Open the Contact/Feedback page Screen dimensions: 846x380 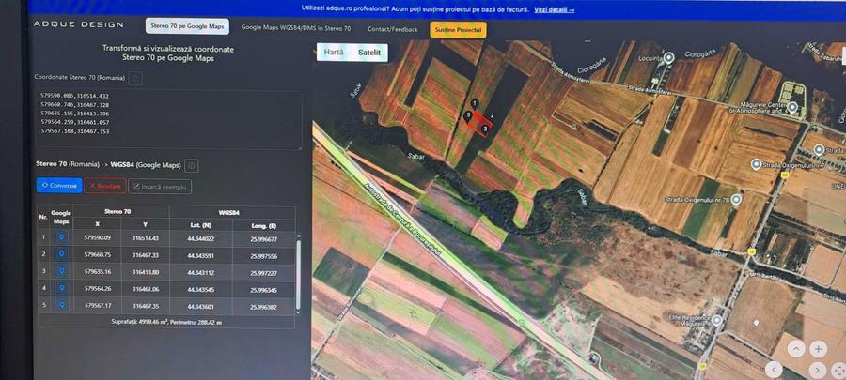(x=392, y=29)
